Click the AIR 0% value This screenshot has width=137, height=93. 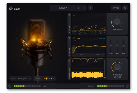(x=104, y=38)
